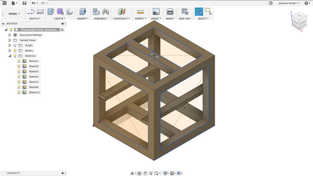313x176 pixels.
Task: Open the INSPECT menu
Action: pos(140,18)
